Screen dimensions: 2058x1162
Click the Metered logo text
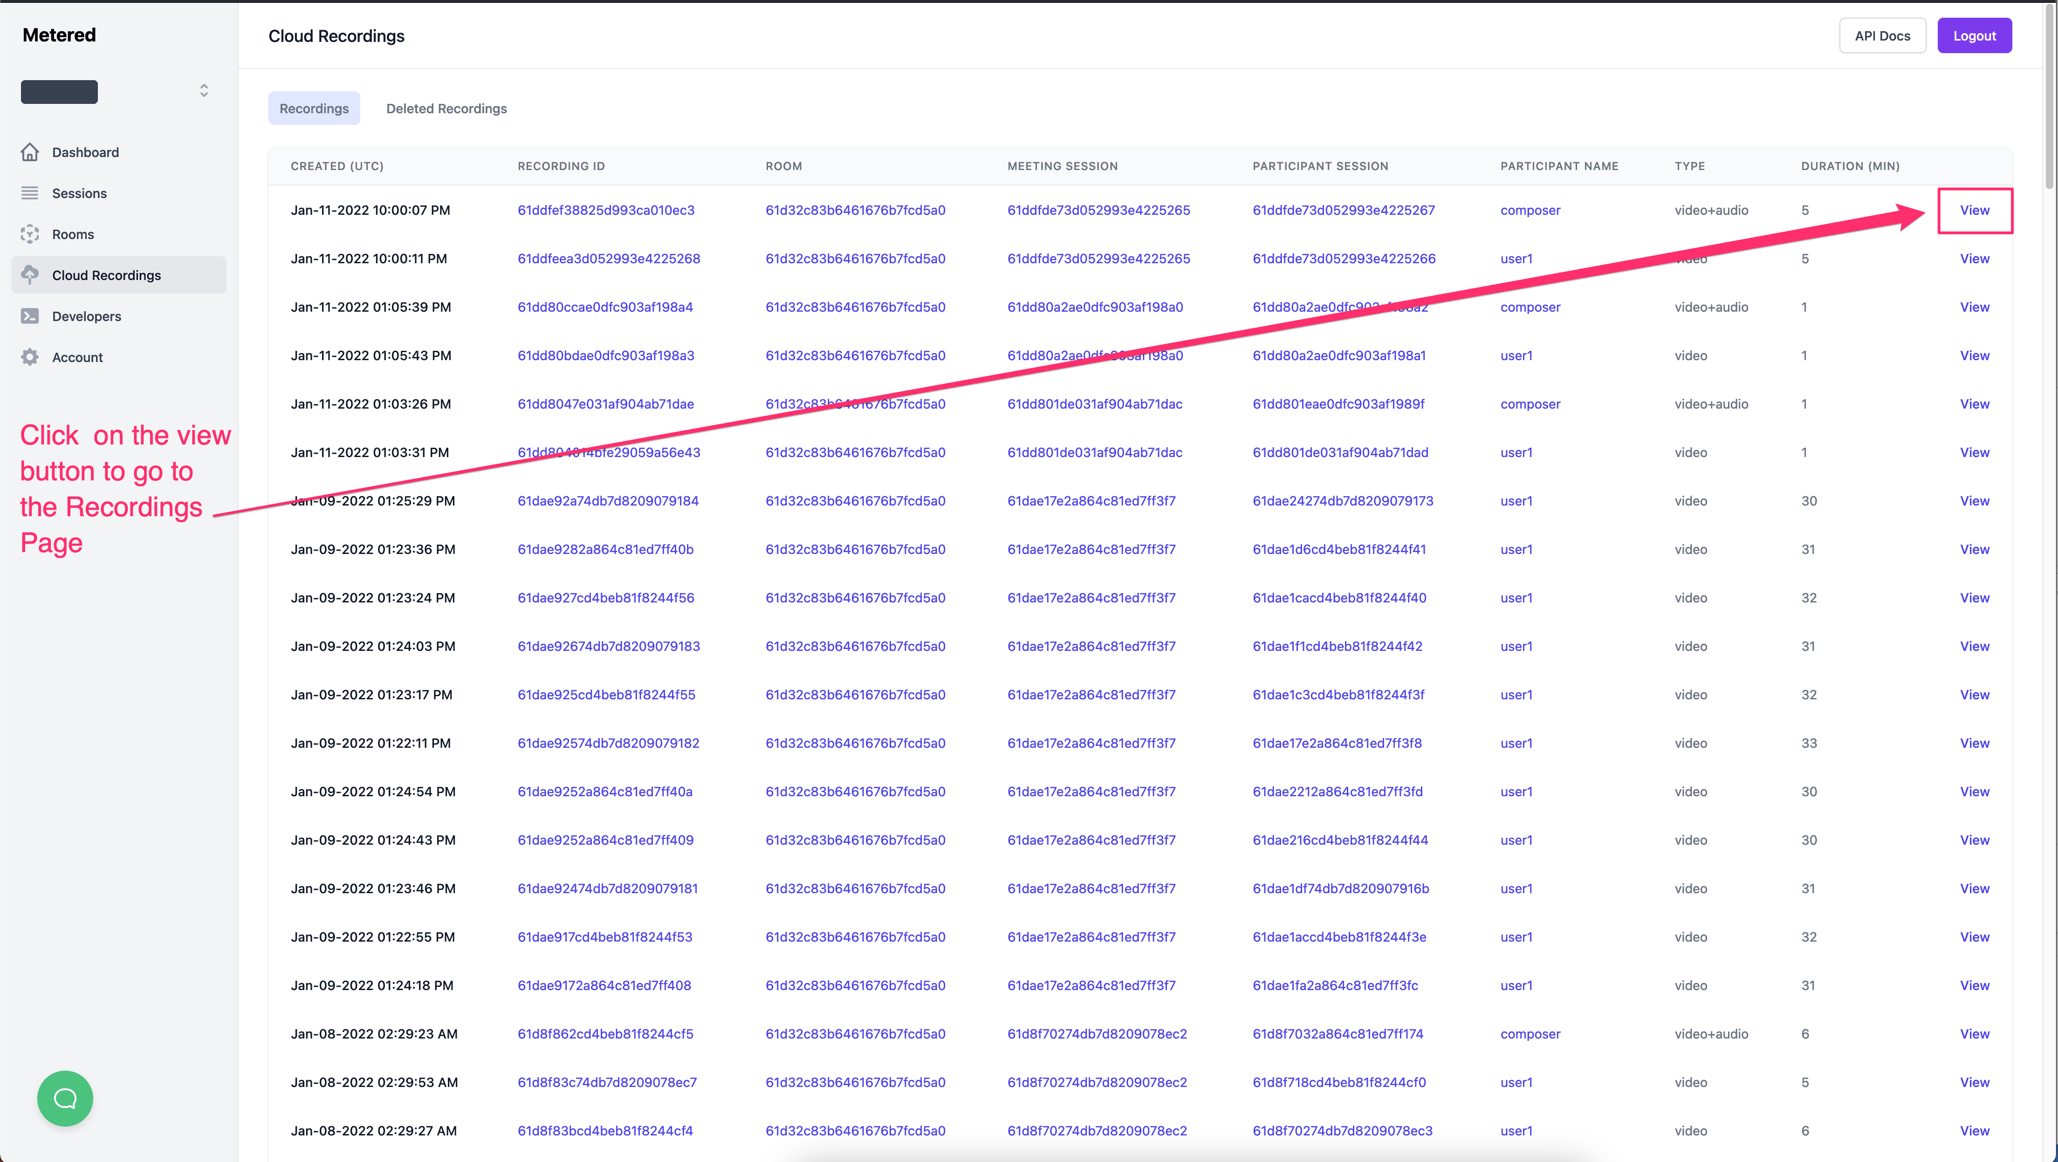tap(59, 34)
